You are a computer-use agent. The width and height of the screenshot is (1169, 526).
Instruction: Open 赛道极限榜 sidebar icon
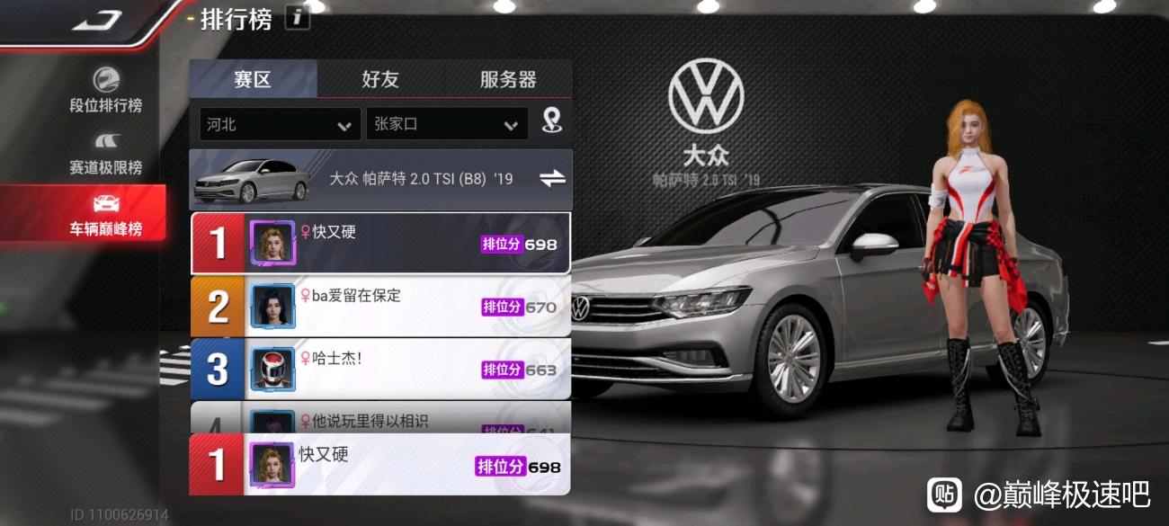coord(106,141)
